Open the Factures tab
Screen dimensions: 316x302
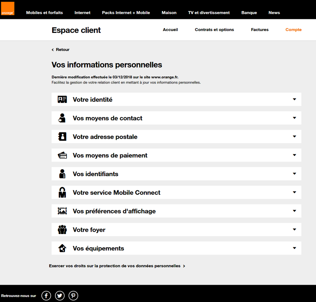[x=260, y=30]
